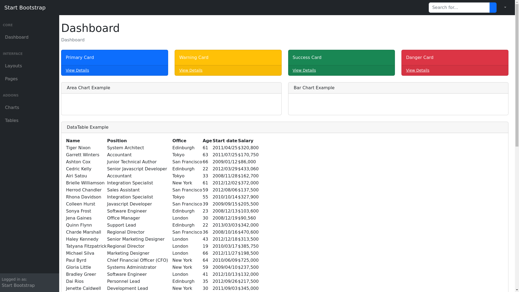Click Michael Silva's 2012/11/27 start date
The height and width of the screenshot is (292, 519).
click(x=225, y=253)
